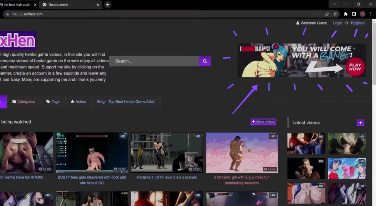The width and height of the screenshot is (376, 206).
Task: Open a new browser tab with plus icon
Action: point(108,5)
